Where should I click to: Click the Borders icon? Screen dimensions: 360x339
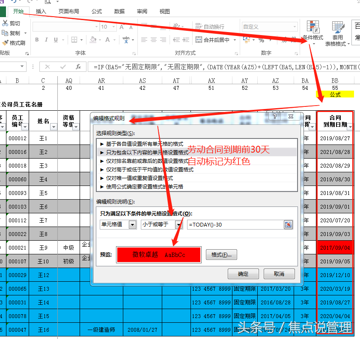(74, 40)
